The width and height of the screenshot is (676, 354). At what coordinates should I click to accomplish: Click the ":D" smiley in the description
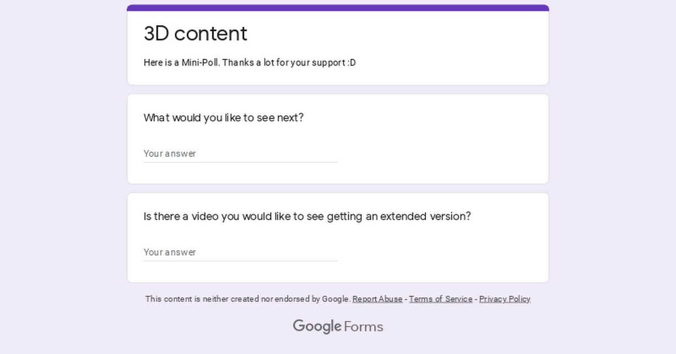point(352,62)
